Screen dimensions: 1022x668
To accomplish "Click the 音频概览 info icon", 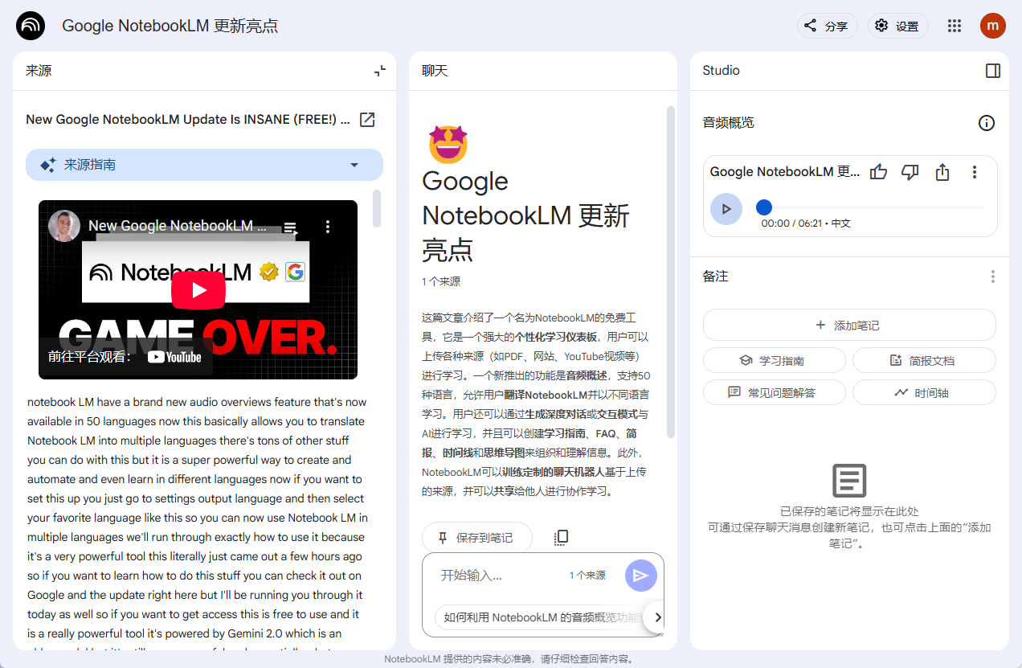I will point(987,123).
